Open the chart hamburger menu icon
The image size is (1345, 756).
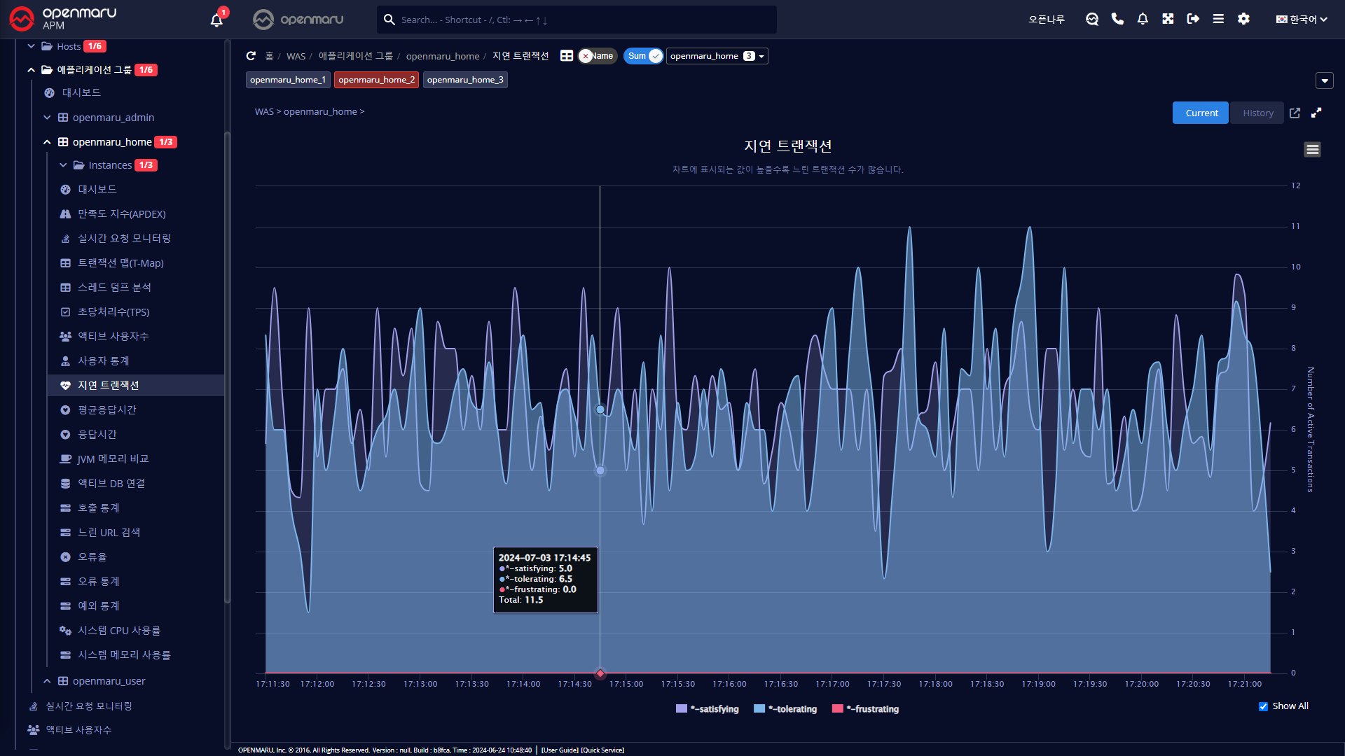pyautogui.click(x=1312, y=149)
